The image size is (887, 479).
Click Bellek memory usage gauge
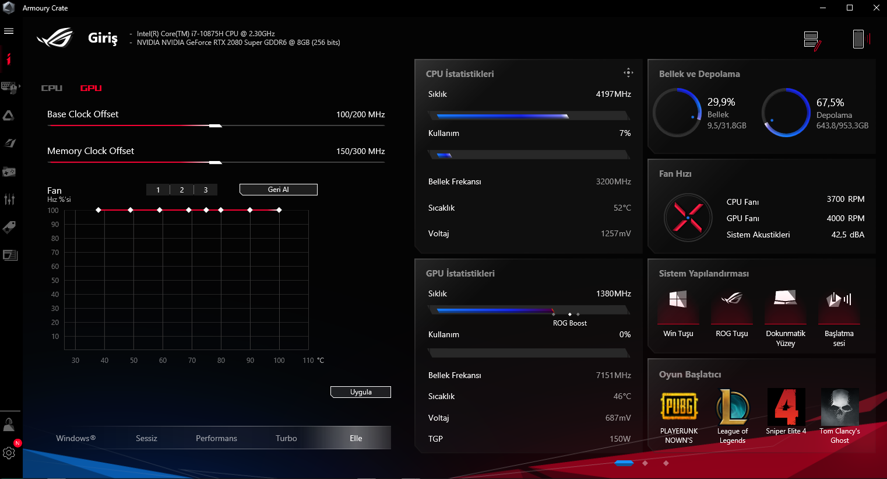click(x=677, y=113)
